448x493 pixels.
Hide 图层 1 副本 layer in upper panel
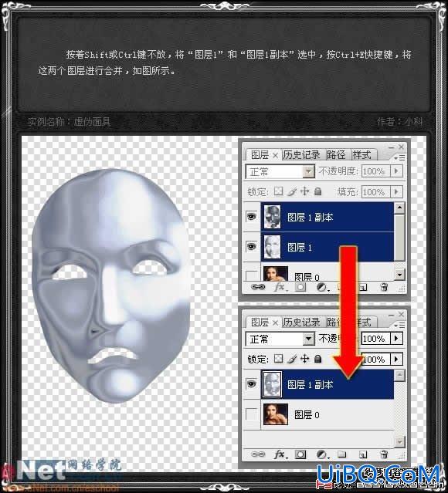point(252,216)
